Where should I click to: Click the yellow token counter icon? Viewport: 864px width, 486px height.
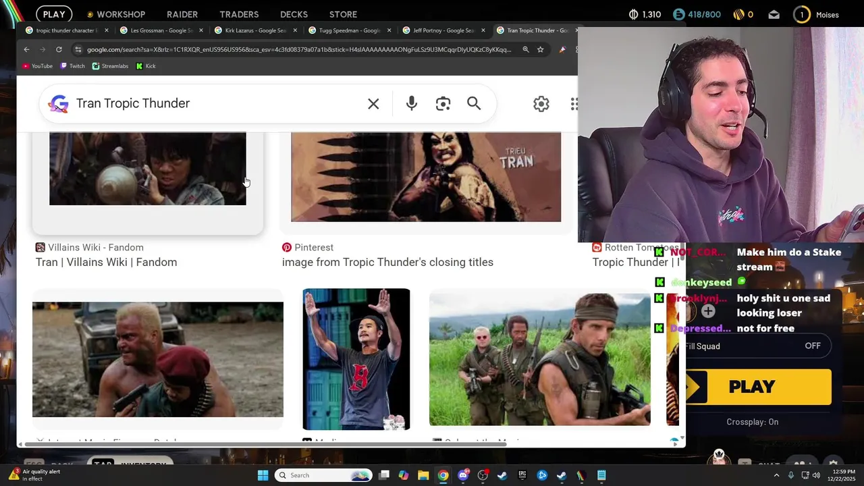click(x=738, y=14)
